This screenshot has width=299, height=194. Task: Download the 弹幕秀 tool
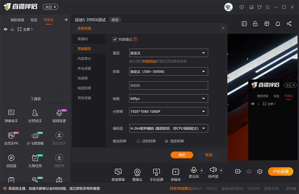[x=59, y=161]
